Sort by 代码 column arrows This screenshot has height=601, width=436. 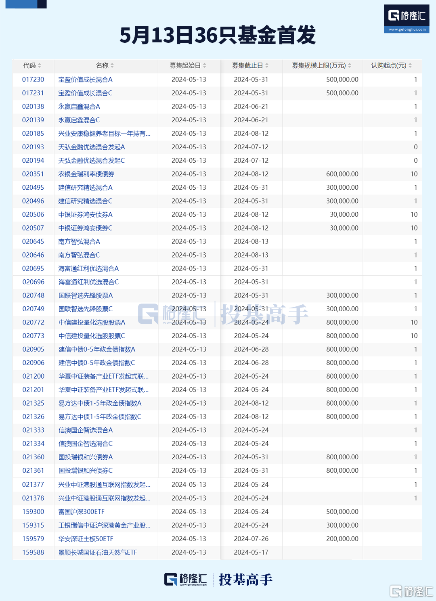40,65
